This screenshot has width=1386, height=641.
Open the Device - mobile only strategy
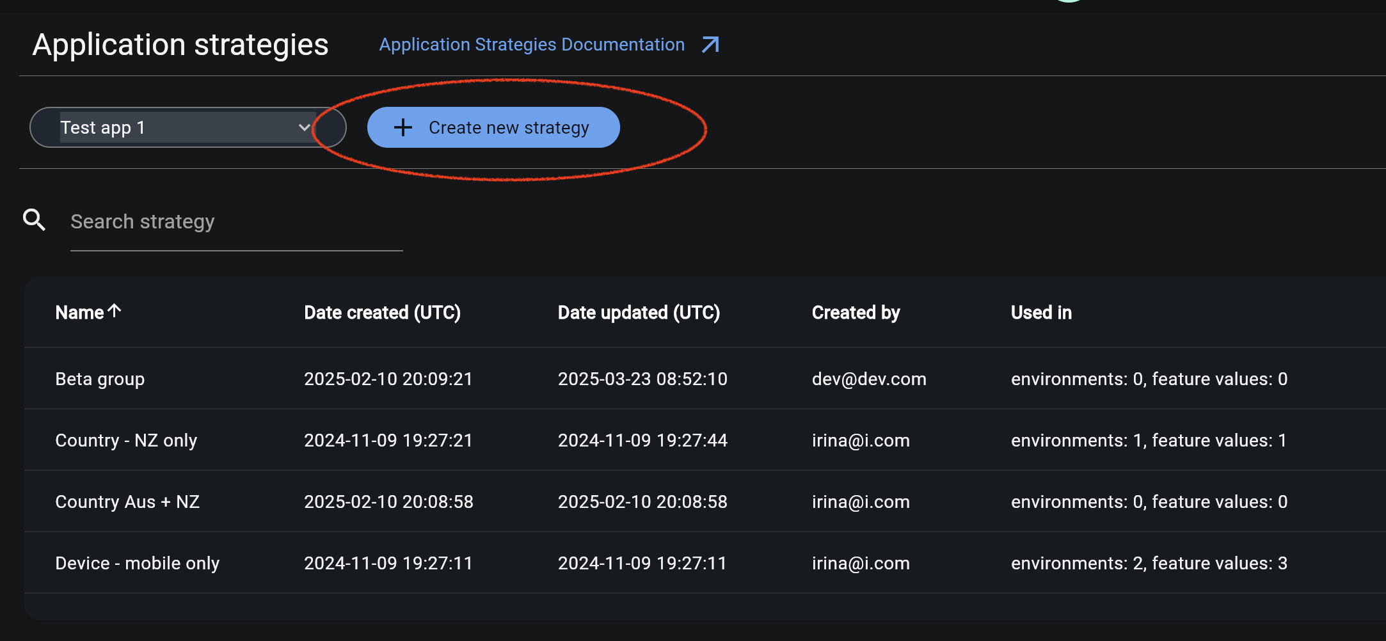137,562
